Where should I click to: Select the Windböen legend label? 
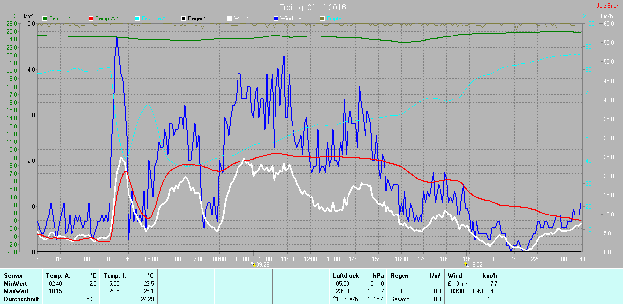[292, 18]
